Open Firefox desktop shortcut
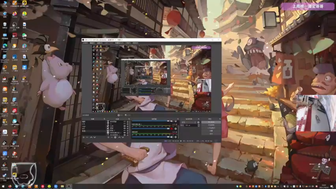 pos(15,14)
